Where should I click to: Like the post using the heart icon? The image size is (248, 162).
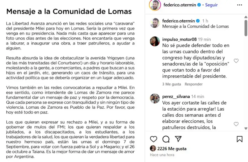coord(153,139)
